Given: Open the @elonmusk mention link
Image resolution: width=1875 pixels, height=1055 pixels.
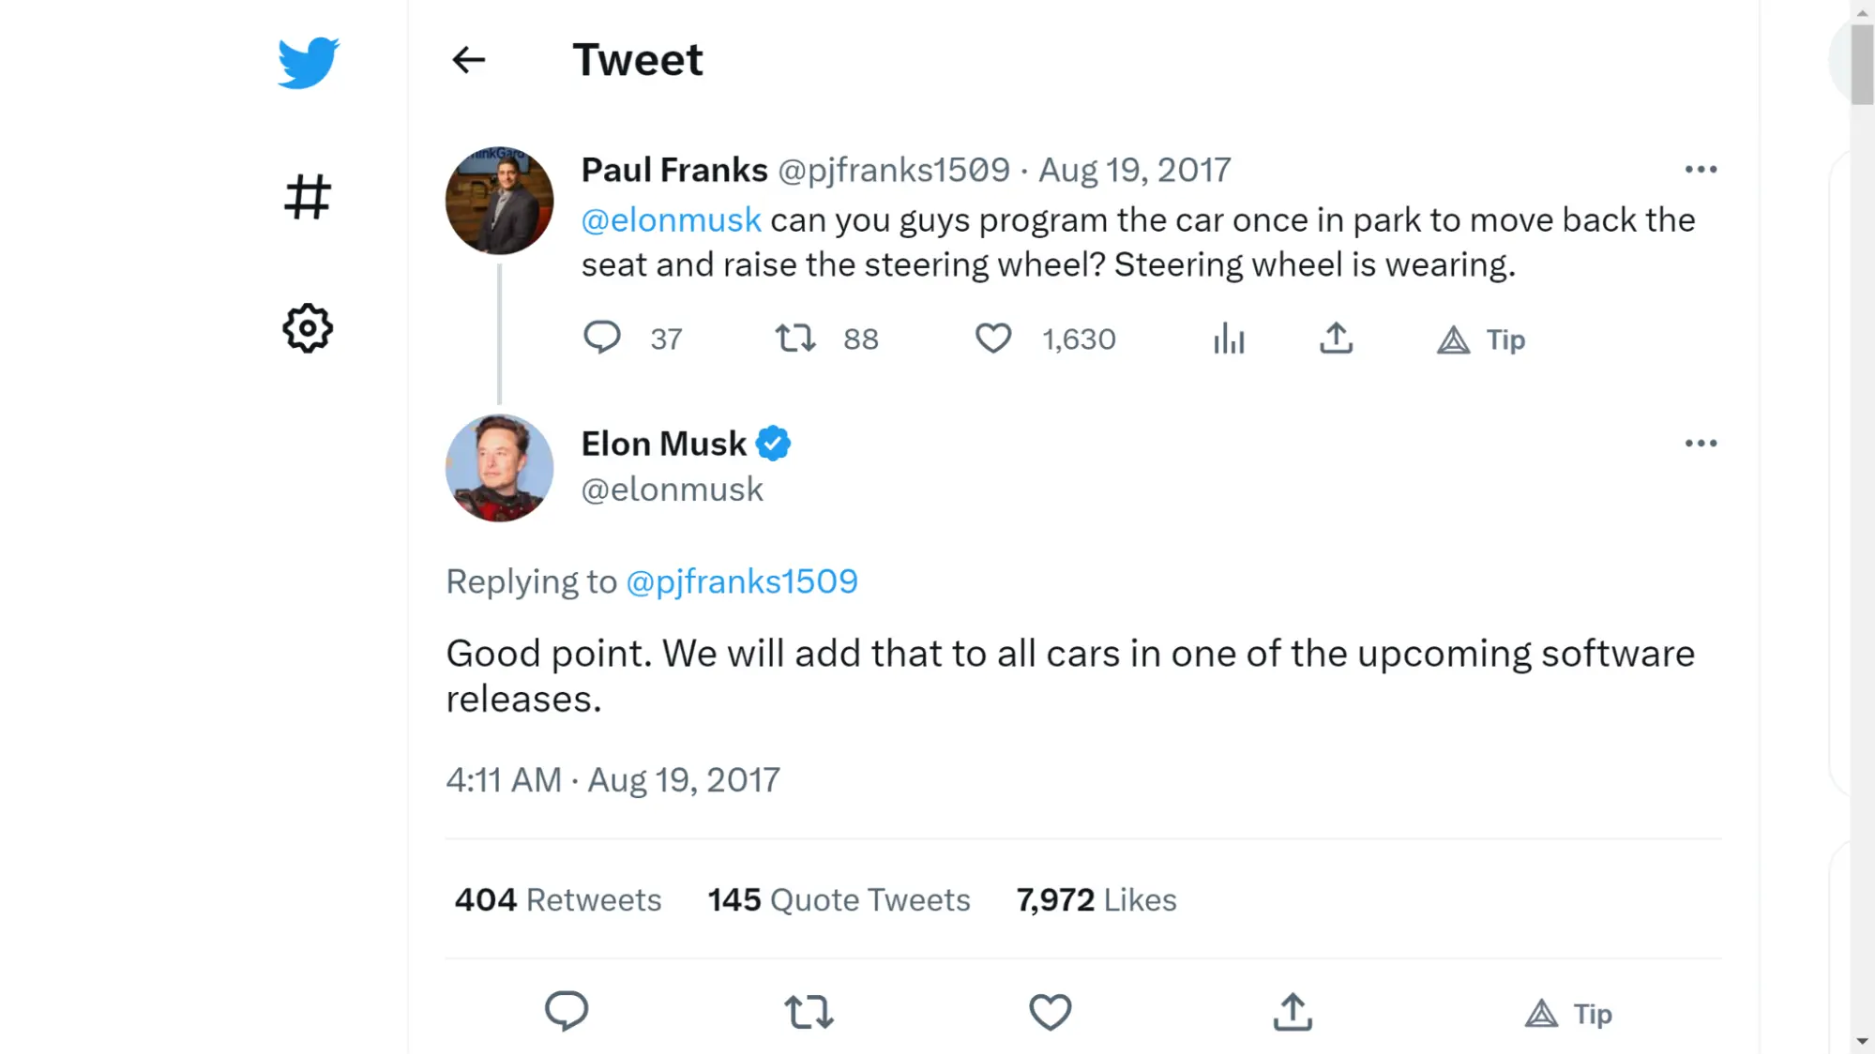Looking at the screenshot, I should point(671,219).
